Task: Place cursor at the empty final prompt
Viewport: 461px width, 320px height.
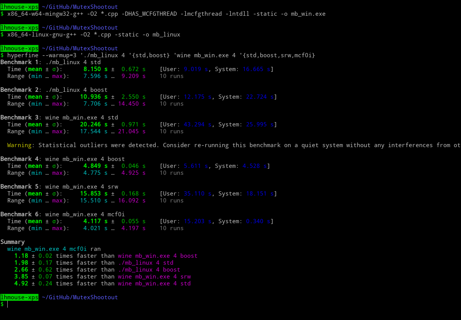Action: (8, 304)
